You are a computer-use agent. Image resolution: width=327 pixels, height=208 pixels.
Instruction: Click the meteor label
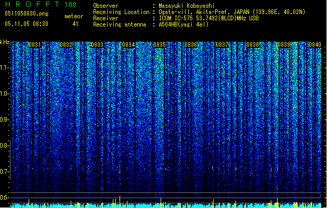pos(74,16)
